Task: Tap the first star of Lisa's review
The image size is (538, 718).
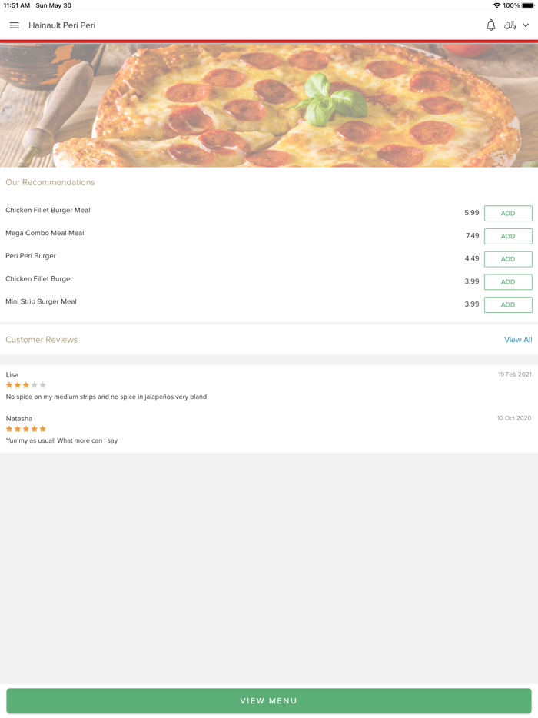Action: (x=8, y=385)
